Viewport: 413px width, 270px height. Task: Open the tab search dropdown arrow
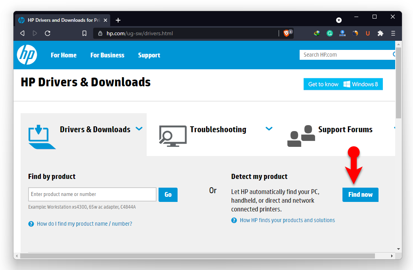339,20
